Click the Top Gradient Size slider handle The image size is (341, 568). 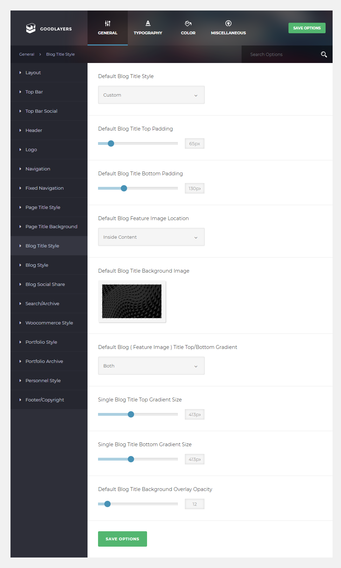coord(131,414)
